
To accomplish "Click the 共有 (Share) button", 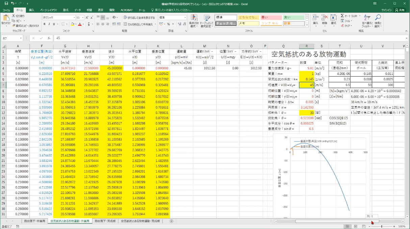I will pos(400,10).
